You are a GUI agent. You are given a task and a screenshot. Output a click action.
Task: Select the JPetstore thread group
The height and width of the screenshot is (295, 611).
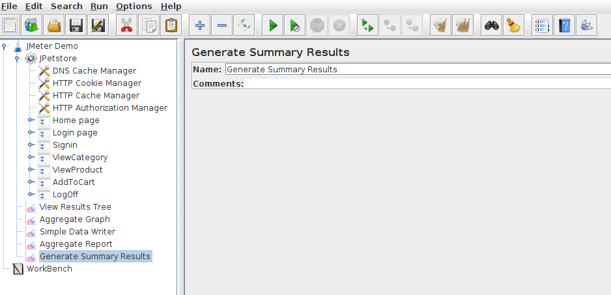[58, 59]
